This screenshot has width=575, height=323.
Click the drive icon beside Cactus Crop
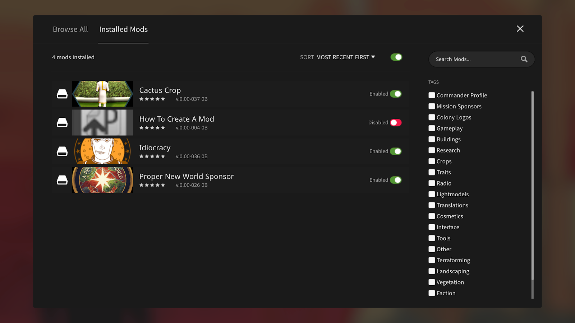[x=62, y=94]
